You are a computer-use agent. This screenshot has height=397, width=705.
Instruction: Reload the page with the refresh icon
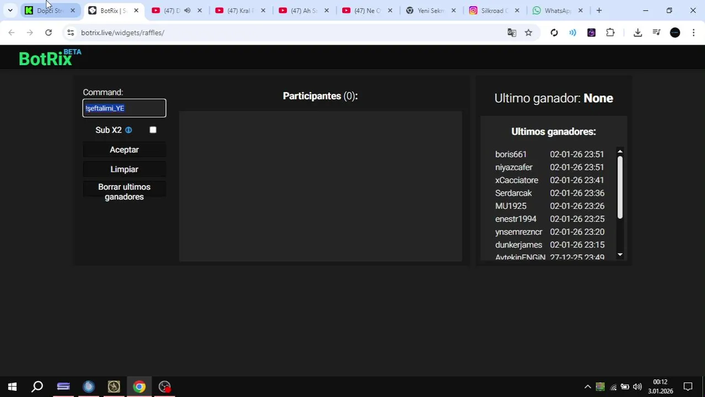click(49, 33)
